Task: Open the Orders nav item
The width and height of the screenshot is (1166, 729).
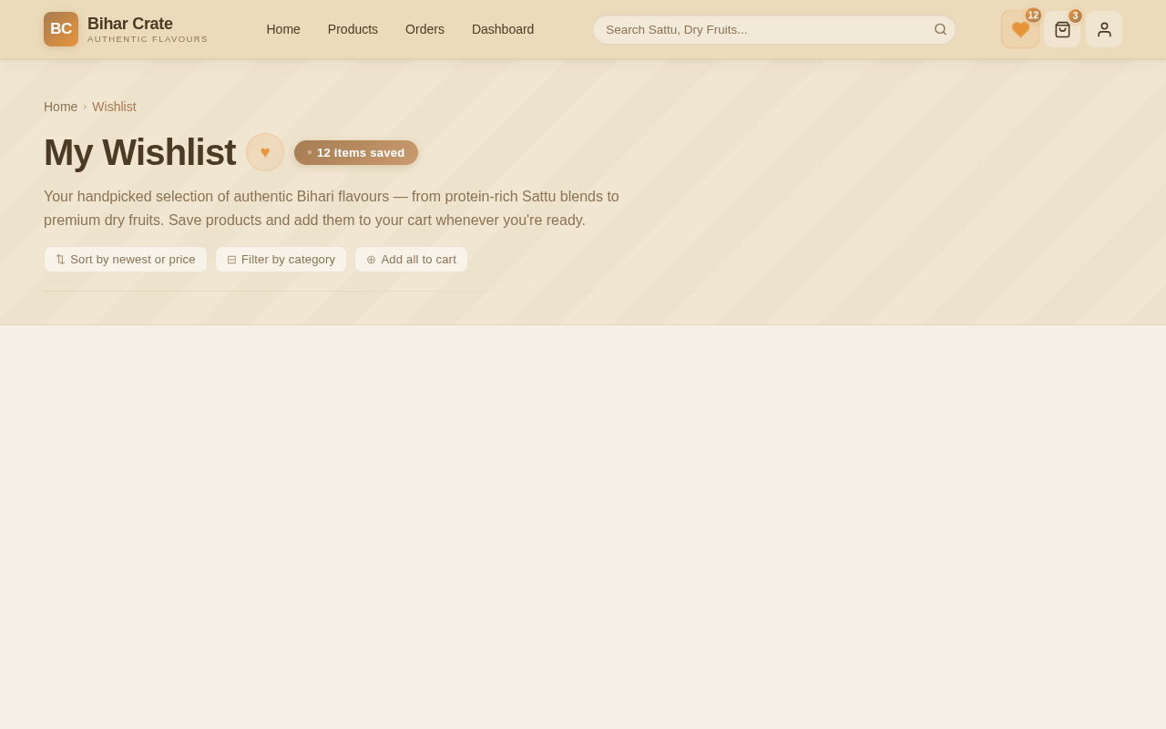Action: tap(424, 29)
